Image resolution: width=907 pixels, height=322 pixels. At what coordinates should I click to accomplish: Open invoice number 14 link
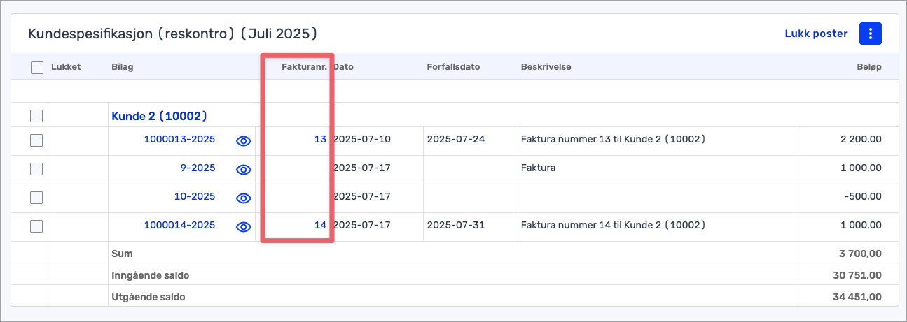pos(320,225)
